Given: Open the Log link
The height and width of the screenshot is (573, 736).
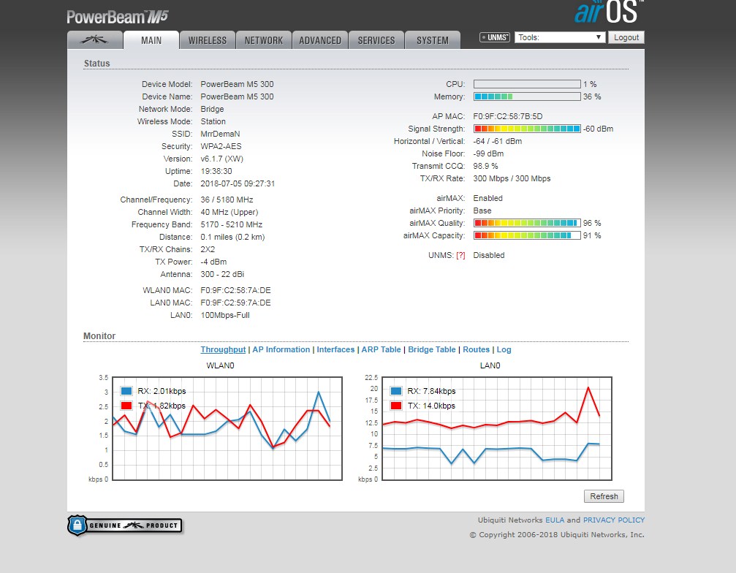Looking at the screenshot, I should 504,349.
